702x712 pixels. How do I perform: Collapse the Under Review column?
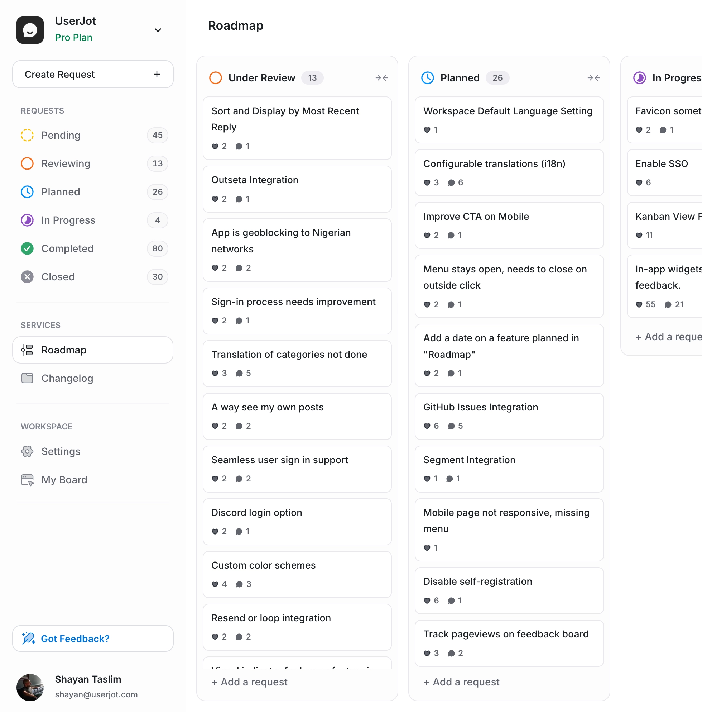click(x=382, y=78)
